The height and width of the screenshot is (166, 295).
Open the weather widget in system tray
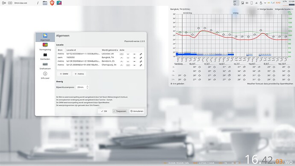tap(235, 3)
